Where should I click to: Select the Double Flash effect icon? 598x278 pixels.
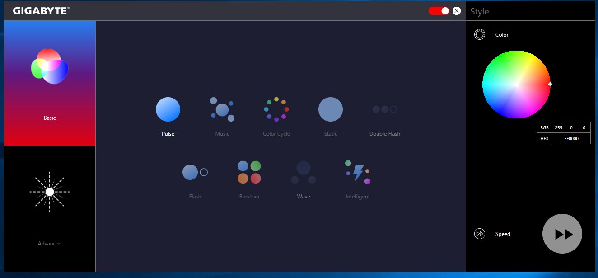385,109
